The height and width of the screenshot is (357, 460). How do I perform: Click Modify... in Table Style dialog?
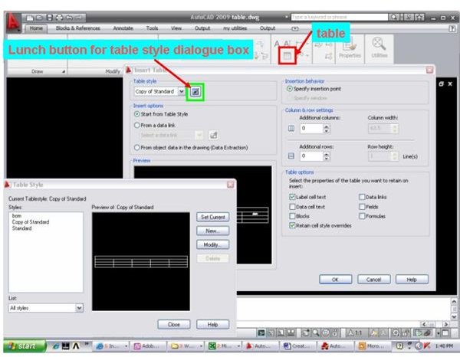tap(212, 244)
